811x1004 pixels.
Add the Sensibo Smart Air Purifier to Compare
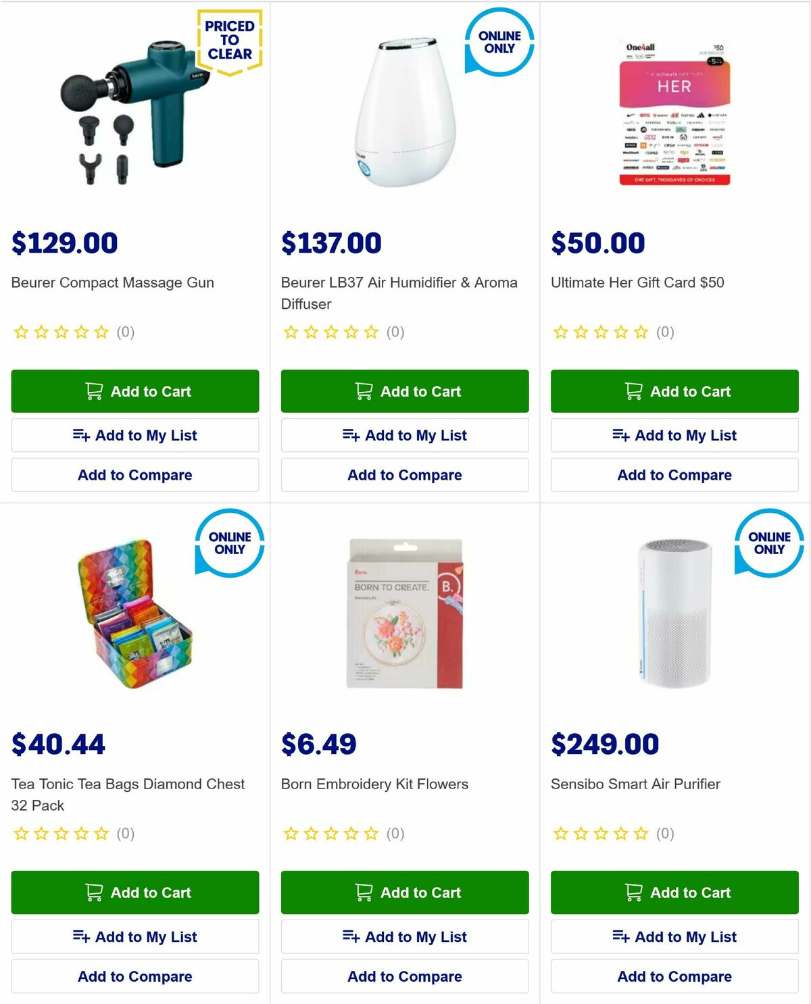pyautogui.click(x=674, y=976)
